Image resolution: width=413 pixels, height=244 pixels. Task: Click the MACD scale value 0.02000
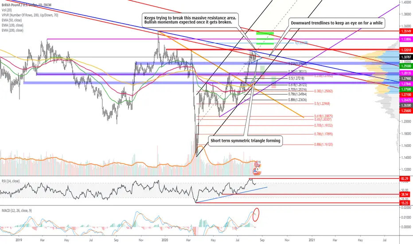[407, 208]
